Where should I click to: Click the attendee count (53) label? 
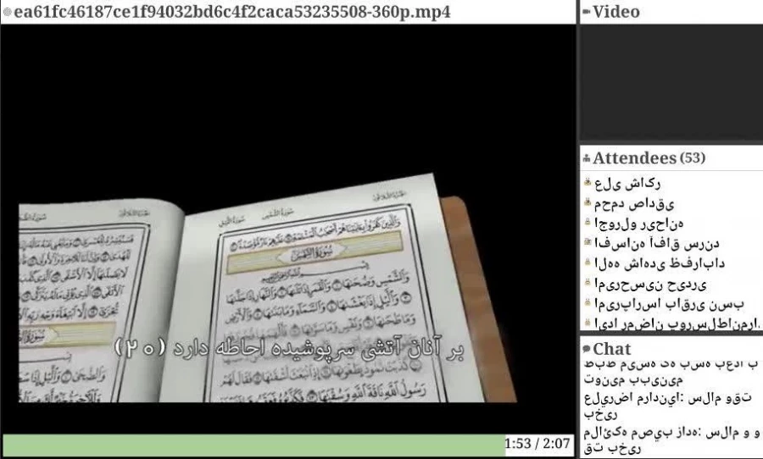tap(693, 158)
